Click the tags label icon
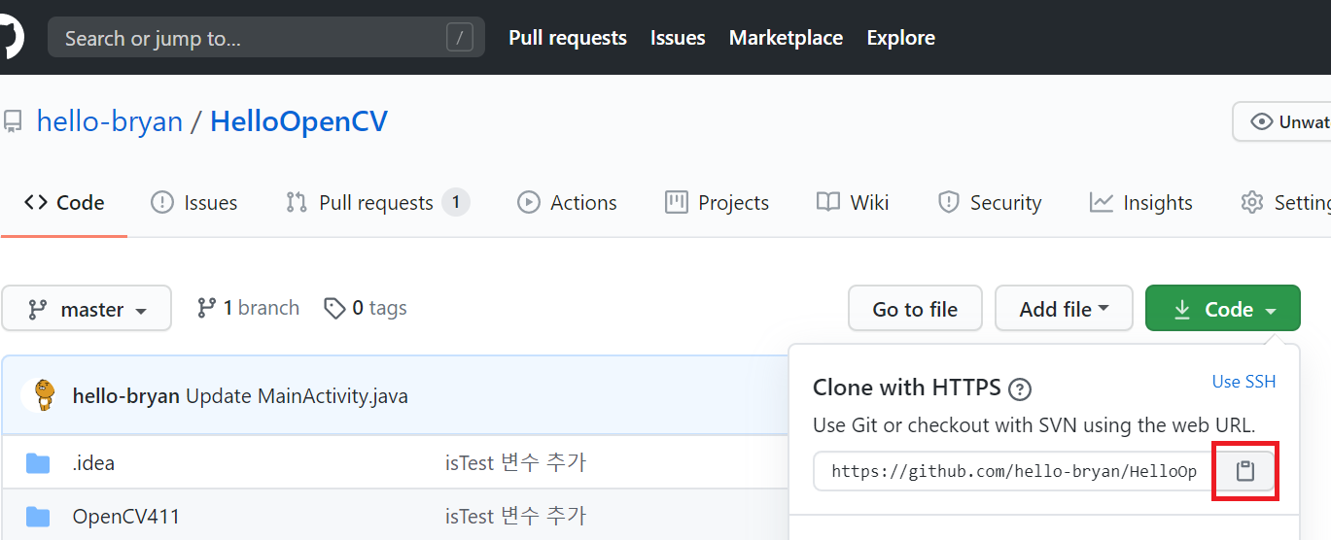The image size is (1331, 540). click(x=334, y=309)
